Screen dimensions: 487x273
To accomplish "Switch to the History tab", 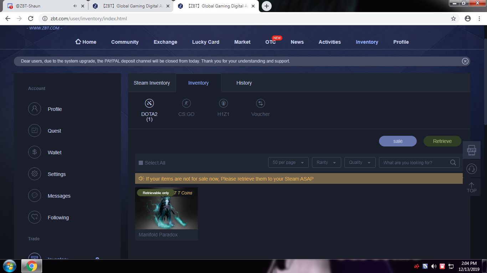I will 244,83.
